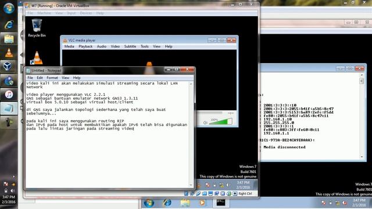The image size is (372, 209).
Task: Open the Machine menu in VirtualBox
Action: point(44,13)
